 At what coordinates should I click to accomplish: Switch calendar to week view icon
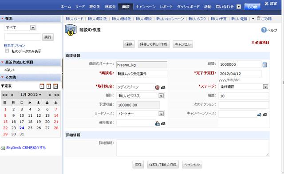[x=48, y=86]
